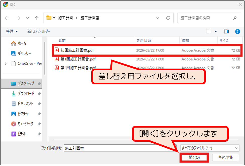Click the PDF icon of 第1回施工計画書.pdf
Image resolution: width=245 pixels, height=166 pixels.
57,59
